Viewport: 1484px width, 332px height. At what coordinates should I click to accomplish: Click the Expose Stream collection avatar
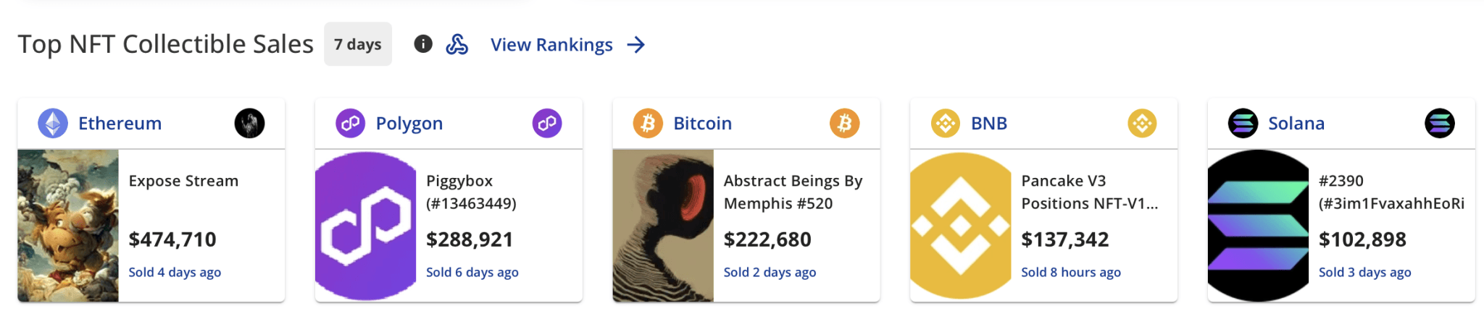[x=249, y=124]
